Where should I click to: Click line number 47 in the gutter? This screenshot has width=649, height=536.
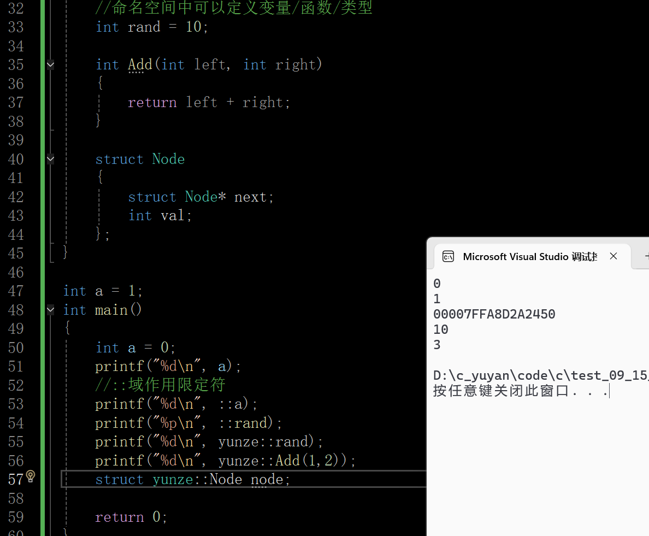coord(16,291)
